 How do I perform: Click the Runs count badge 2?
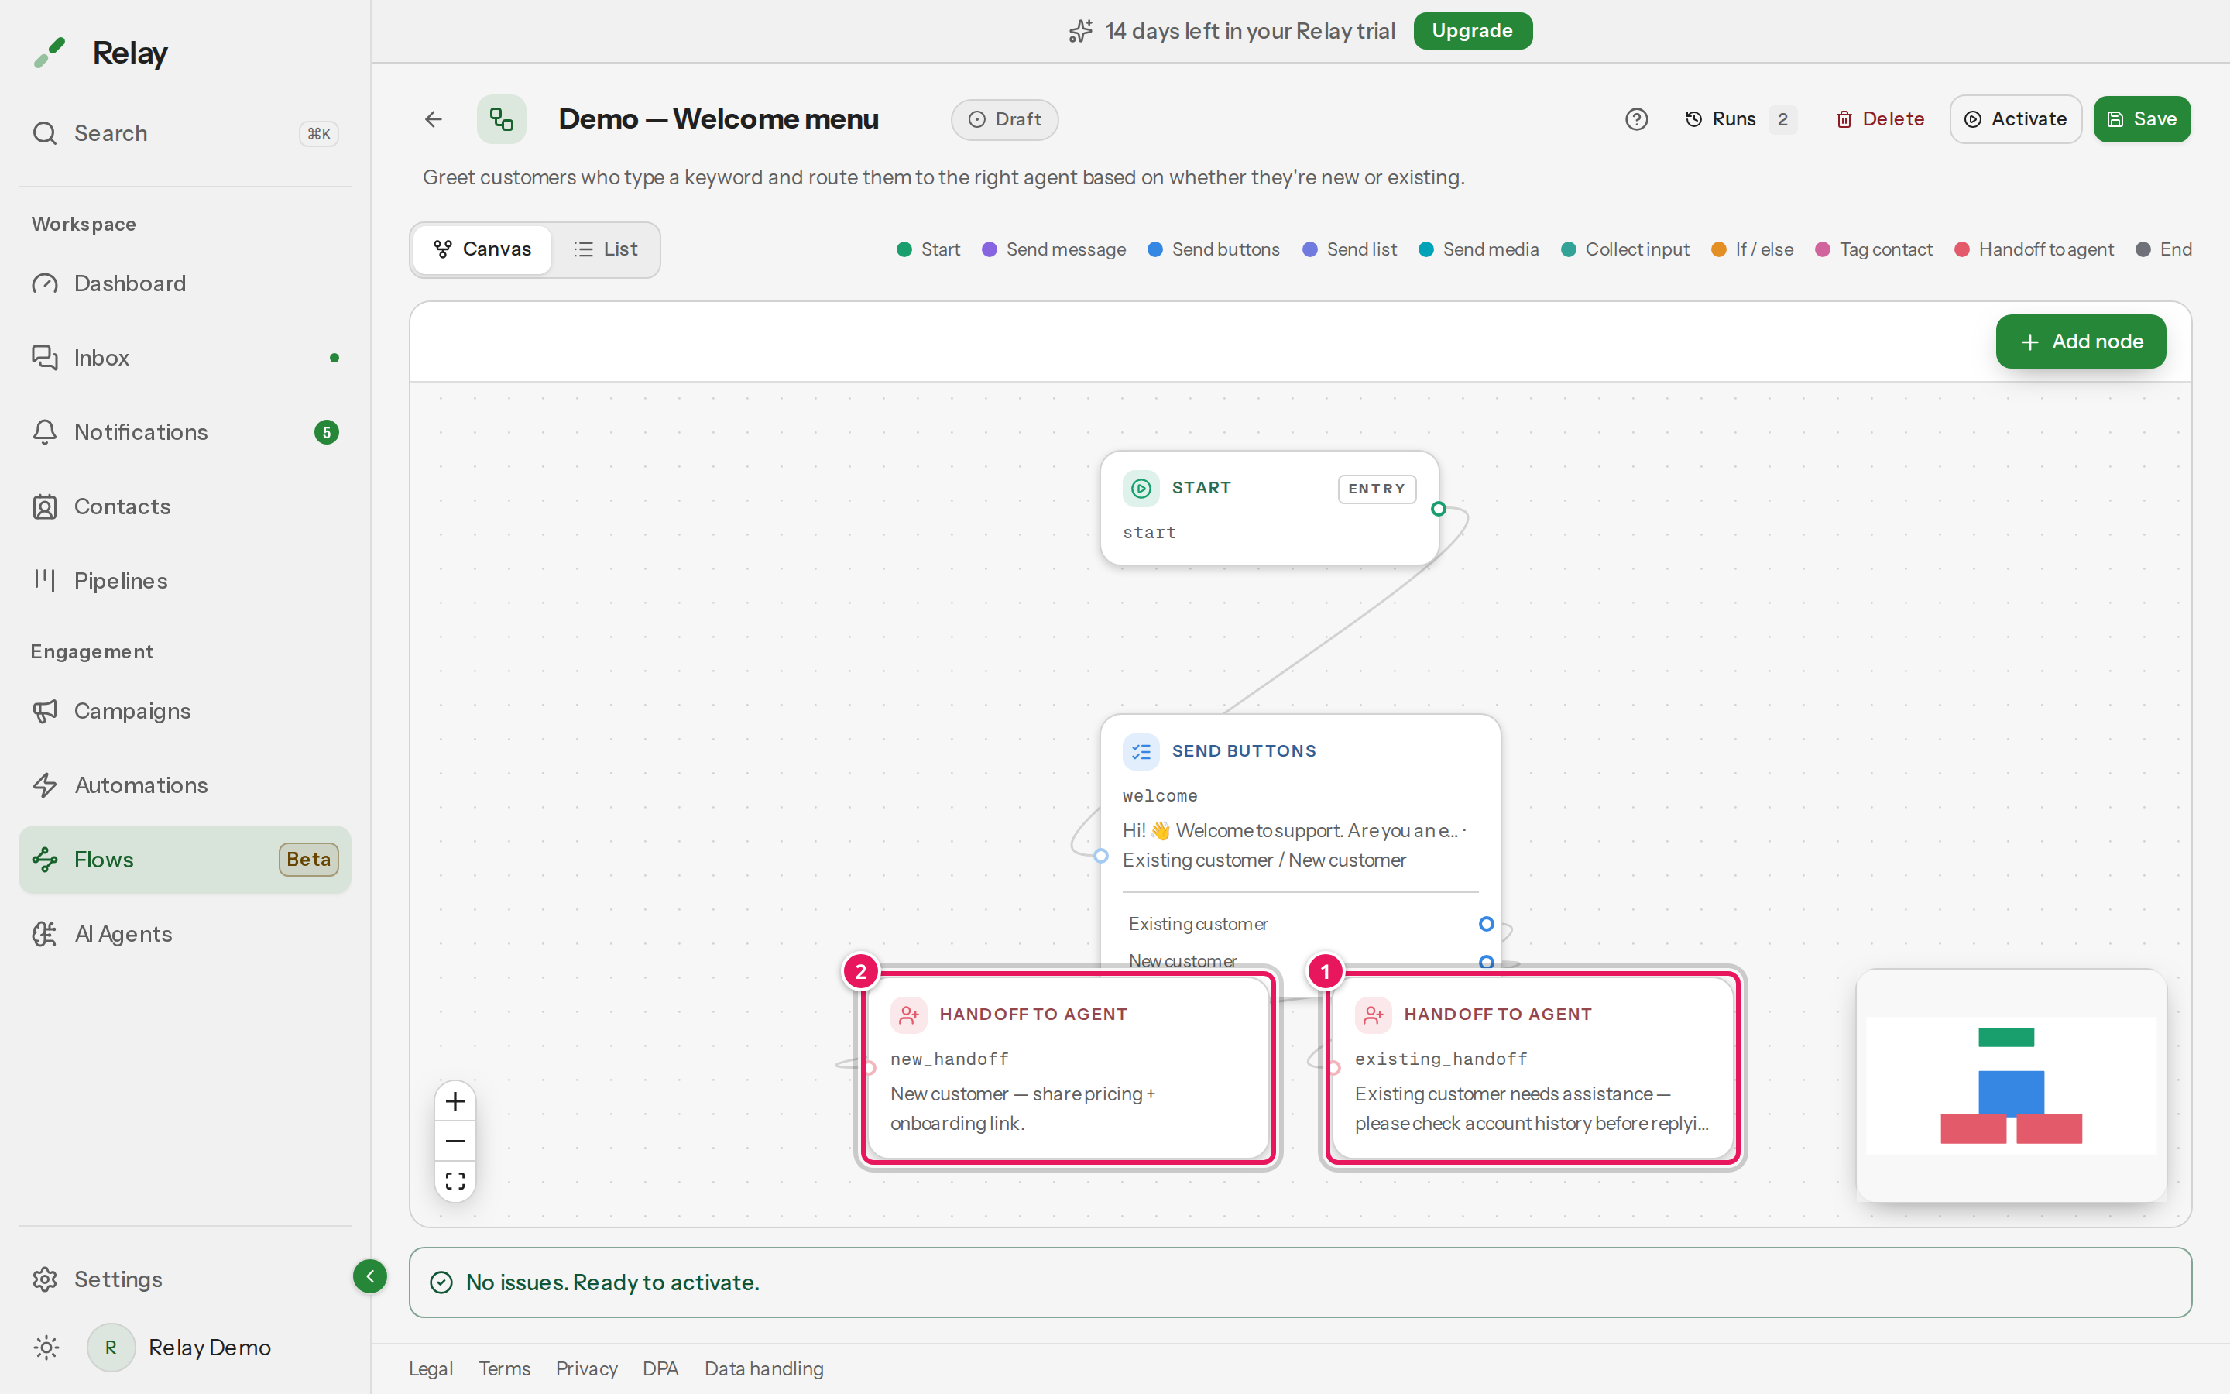point(1783,119)
